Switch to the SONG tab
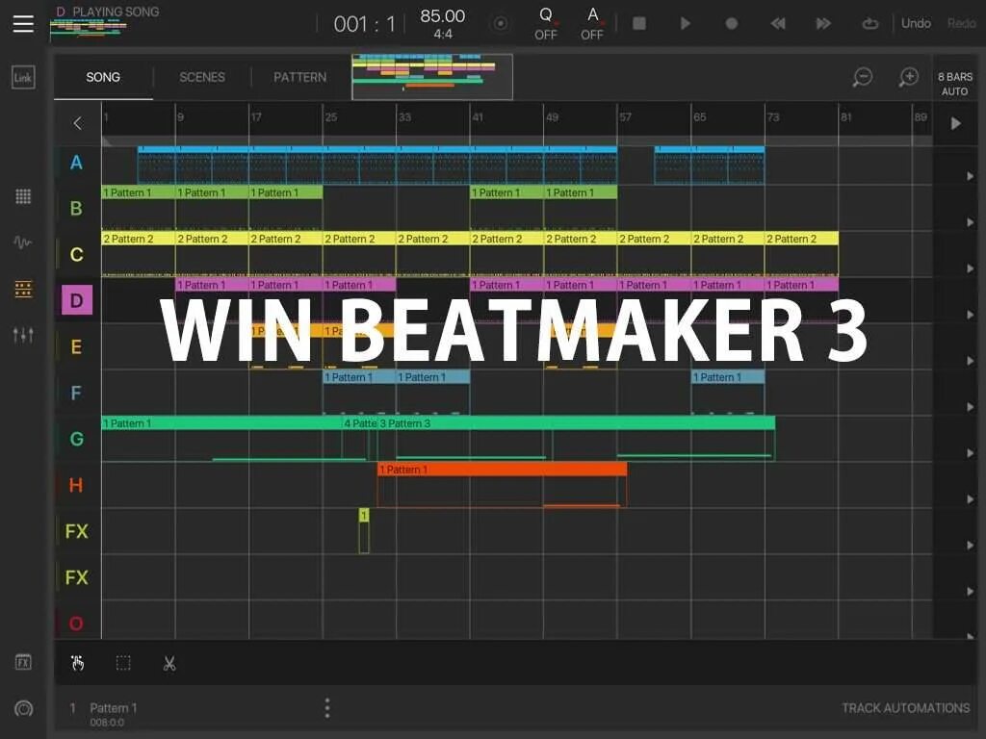 [103, 77]
